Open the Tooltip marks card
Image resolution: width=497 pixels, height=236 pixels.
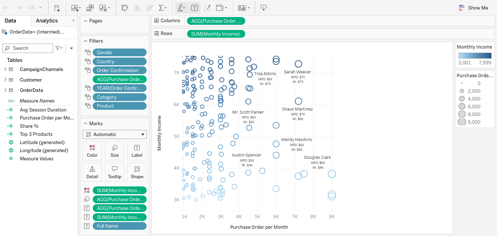point(114,172)
